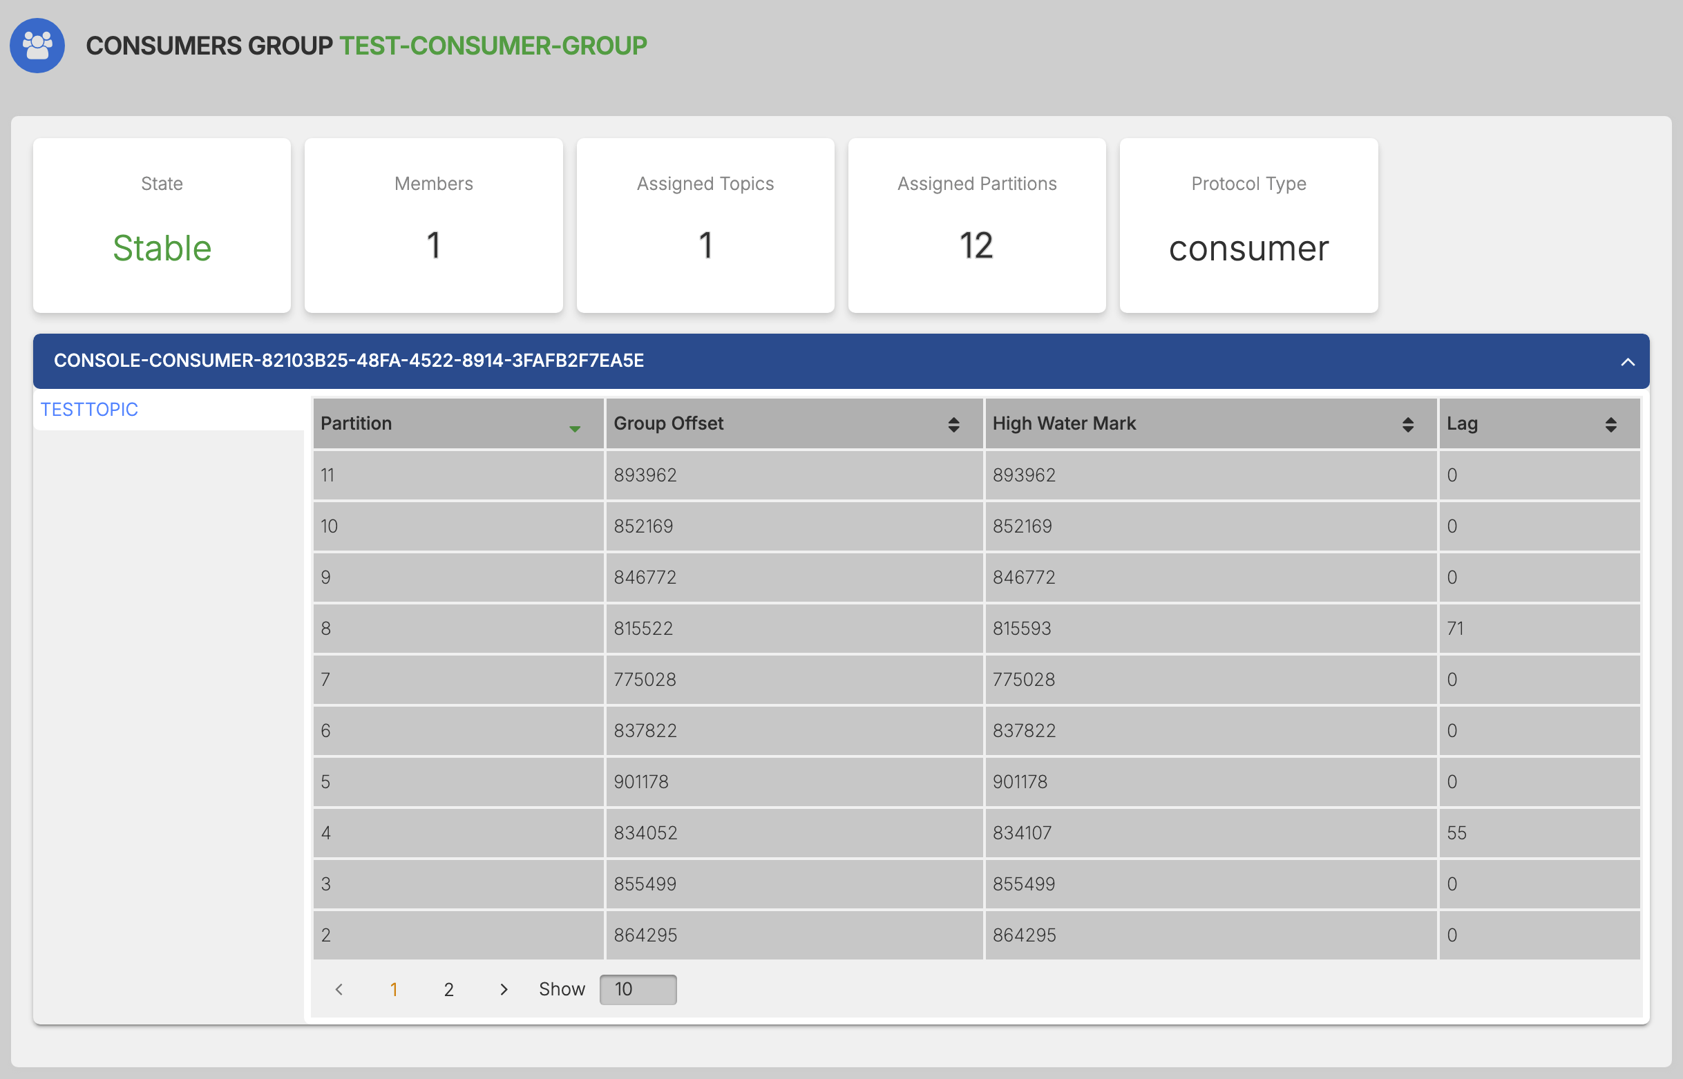Sort by High Water Mark arrows
The height and width of the screenshot is (1079, 1683).
[x=1407, y=424]
